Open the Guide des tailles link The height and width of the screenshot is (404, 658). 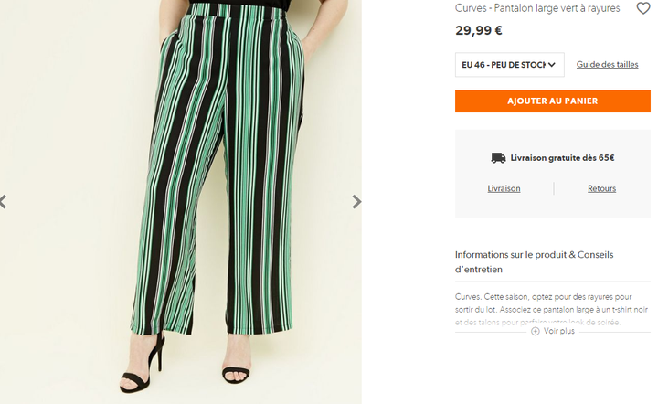click(x=607, y=65)
